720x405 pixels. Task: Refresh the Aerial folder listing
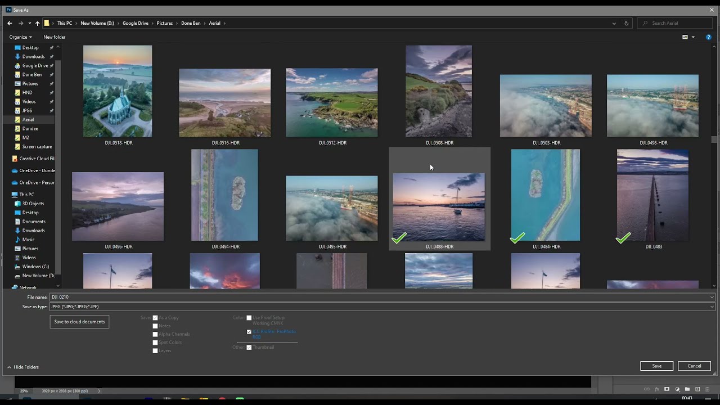[626, 23]
